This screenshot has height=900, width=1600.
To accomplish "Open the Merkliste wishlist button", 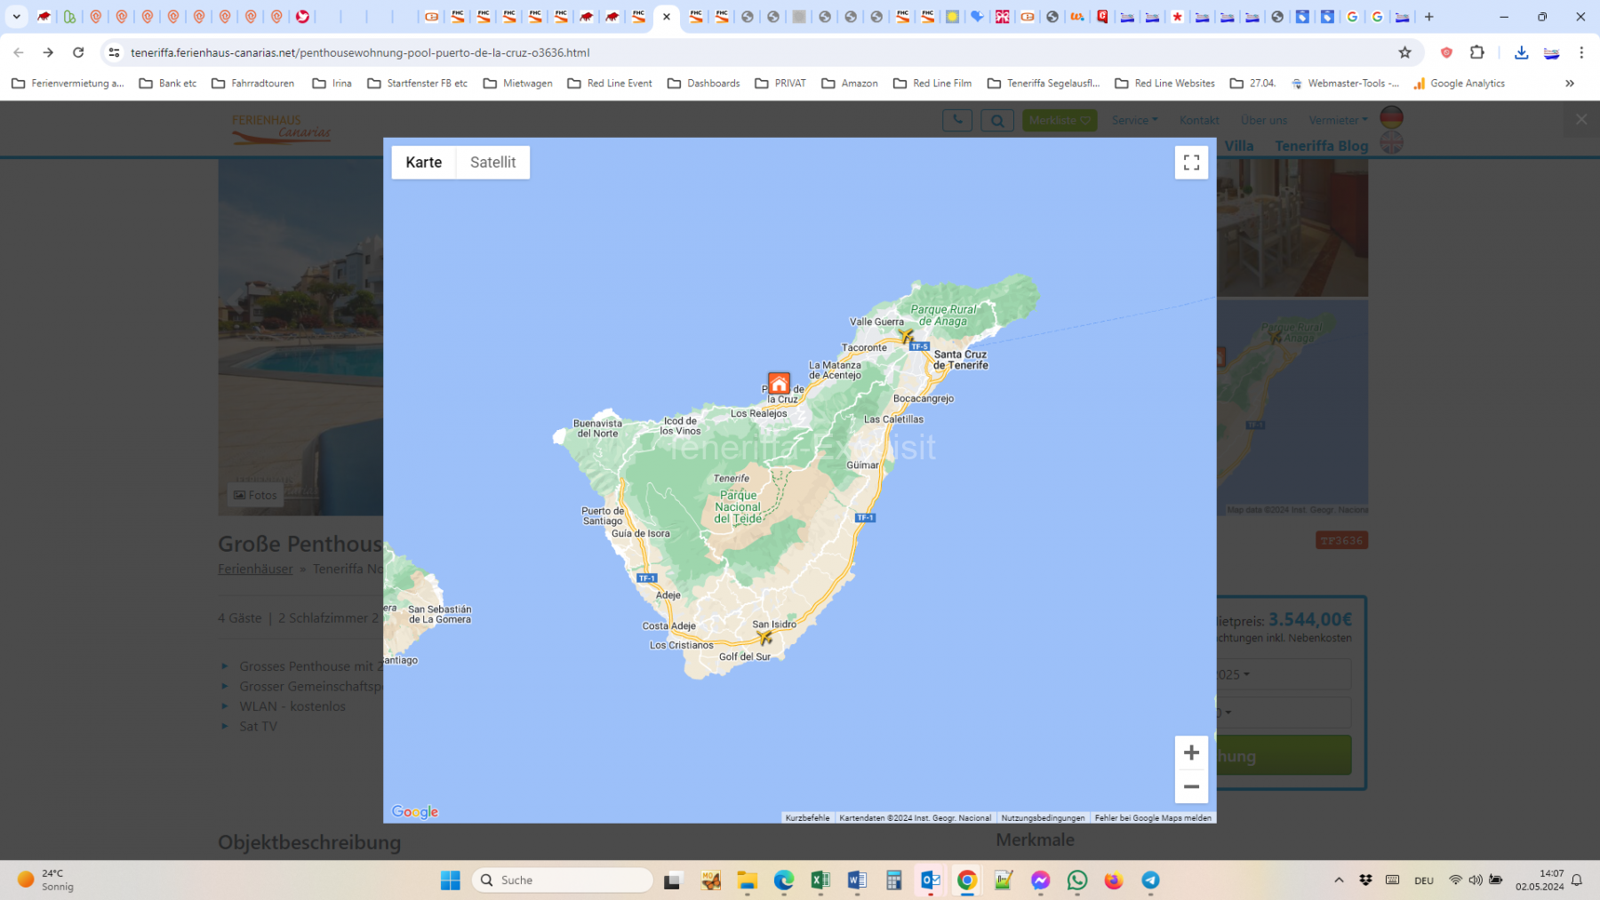I will click(1060, 120).
